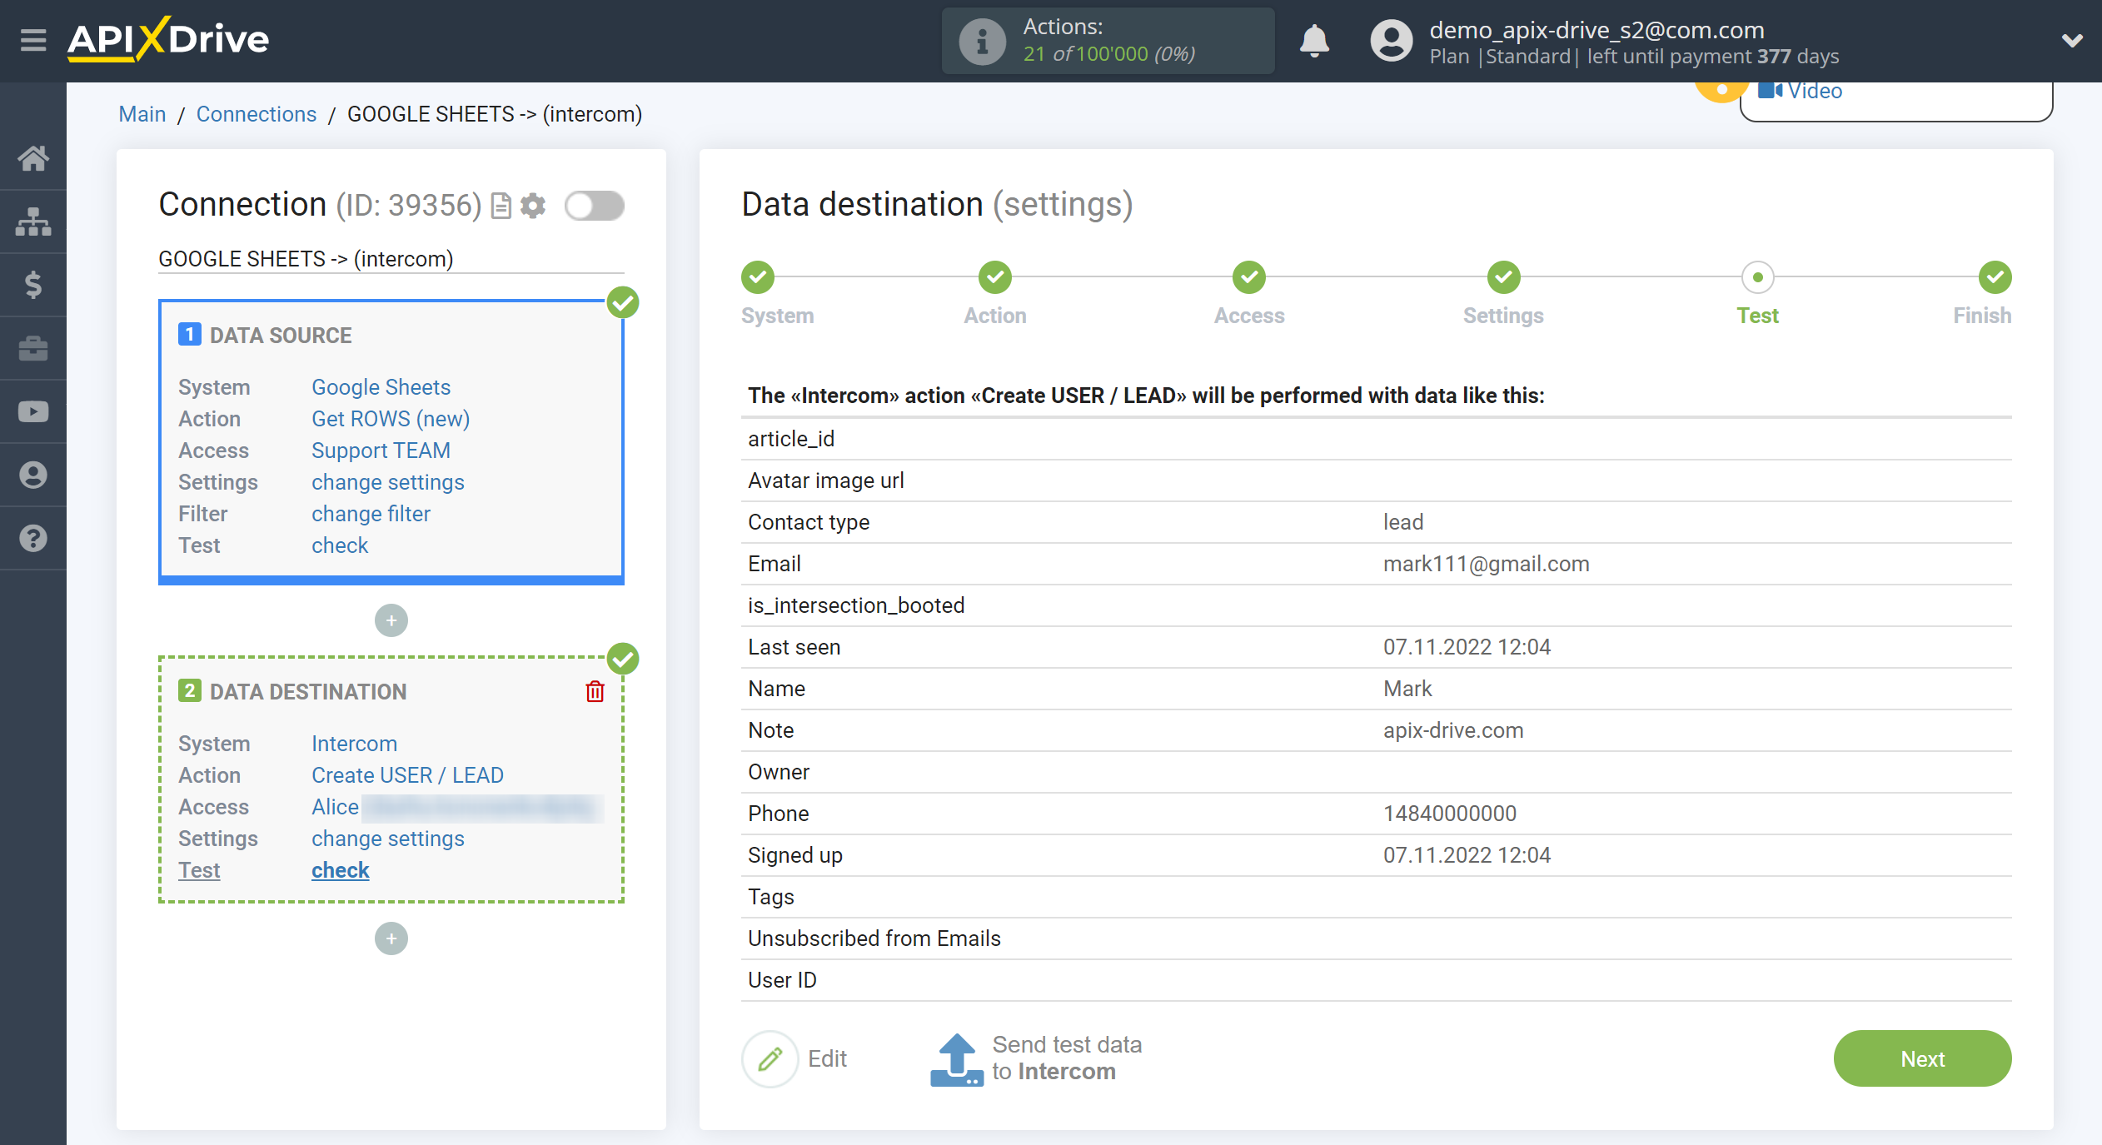Select the Access step
The height and width of the screenshot is (1145, 2102).
tap(1249, 277)
